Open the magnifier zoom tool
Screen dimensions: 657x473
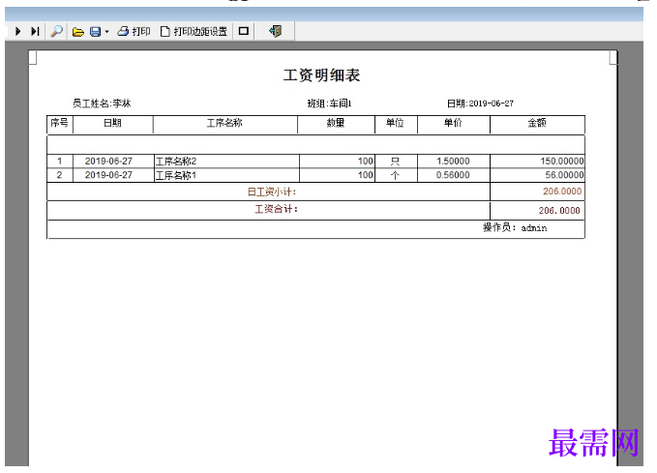point(56,31)
